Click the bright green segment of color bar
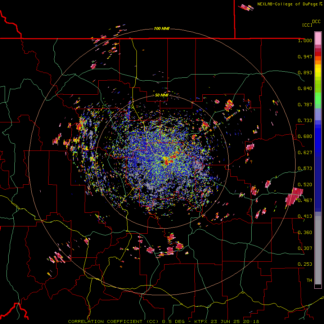 tap(318, 98)
